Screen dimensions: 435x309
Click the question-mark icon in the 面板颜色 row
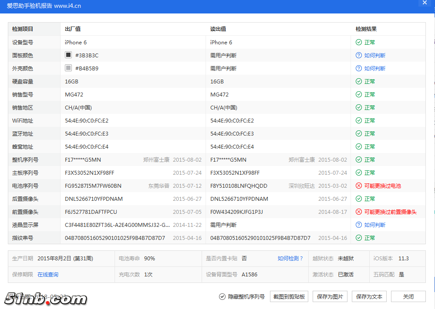[x=359, y=56]
